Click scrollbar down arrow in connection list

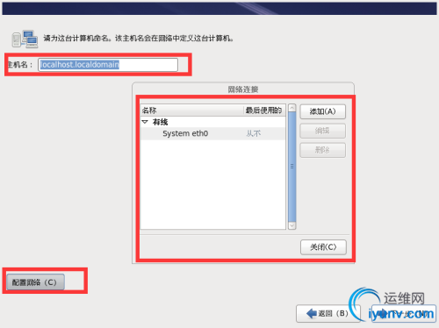click(x=291, y=225)
